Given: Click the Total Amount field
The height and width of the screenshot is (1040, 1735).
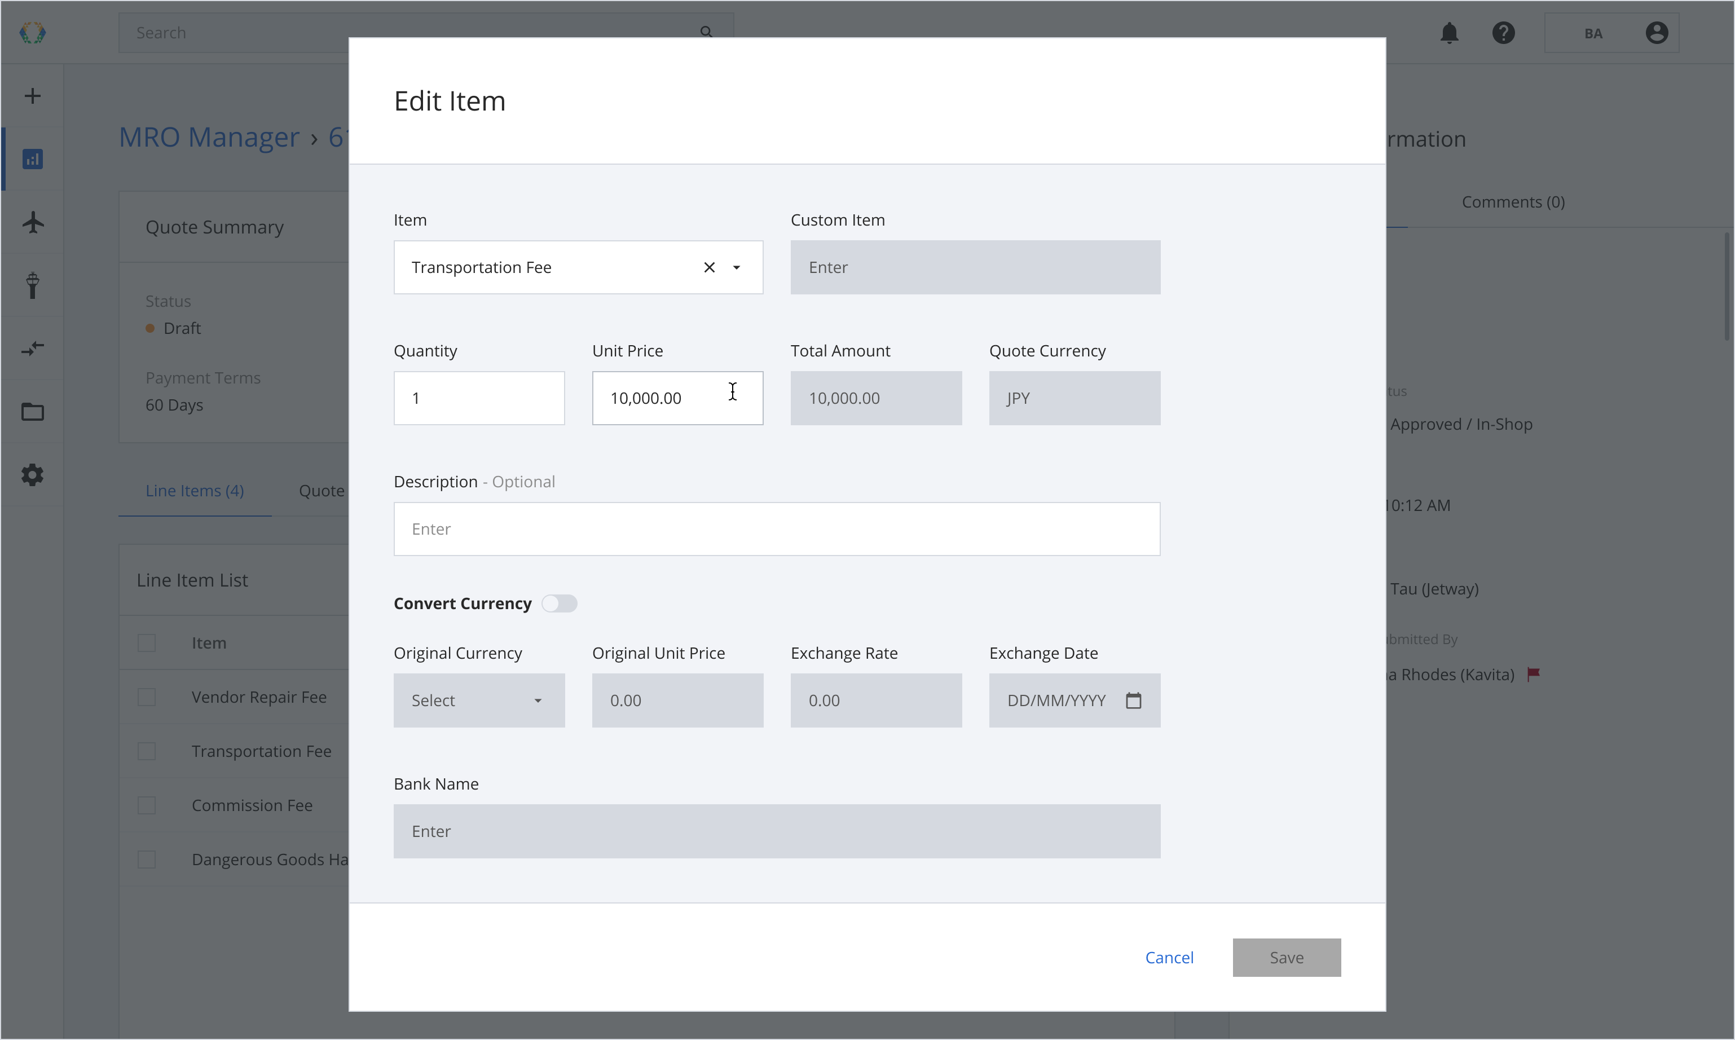Looking at the screenshot, I should pyautogui.click(x=876, y=398).
